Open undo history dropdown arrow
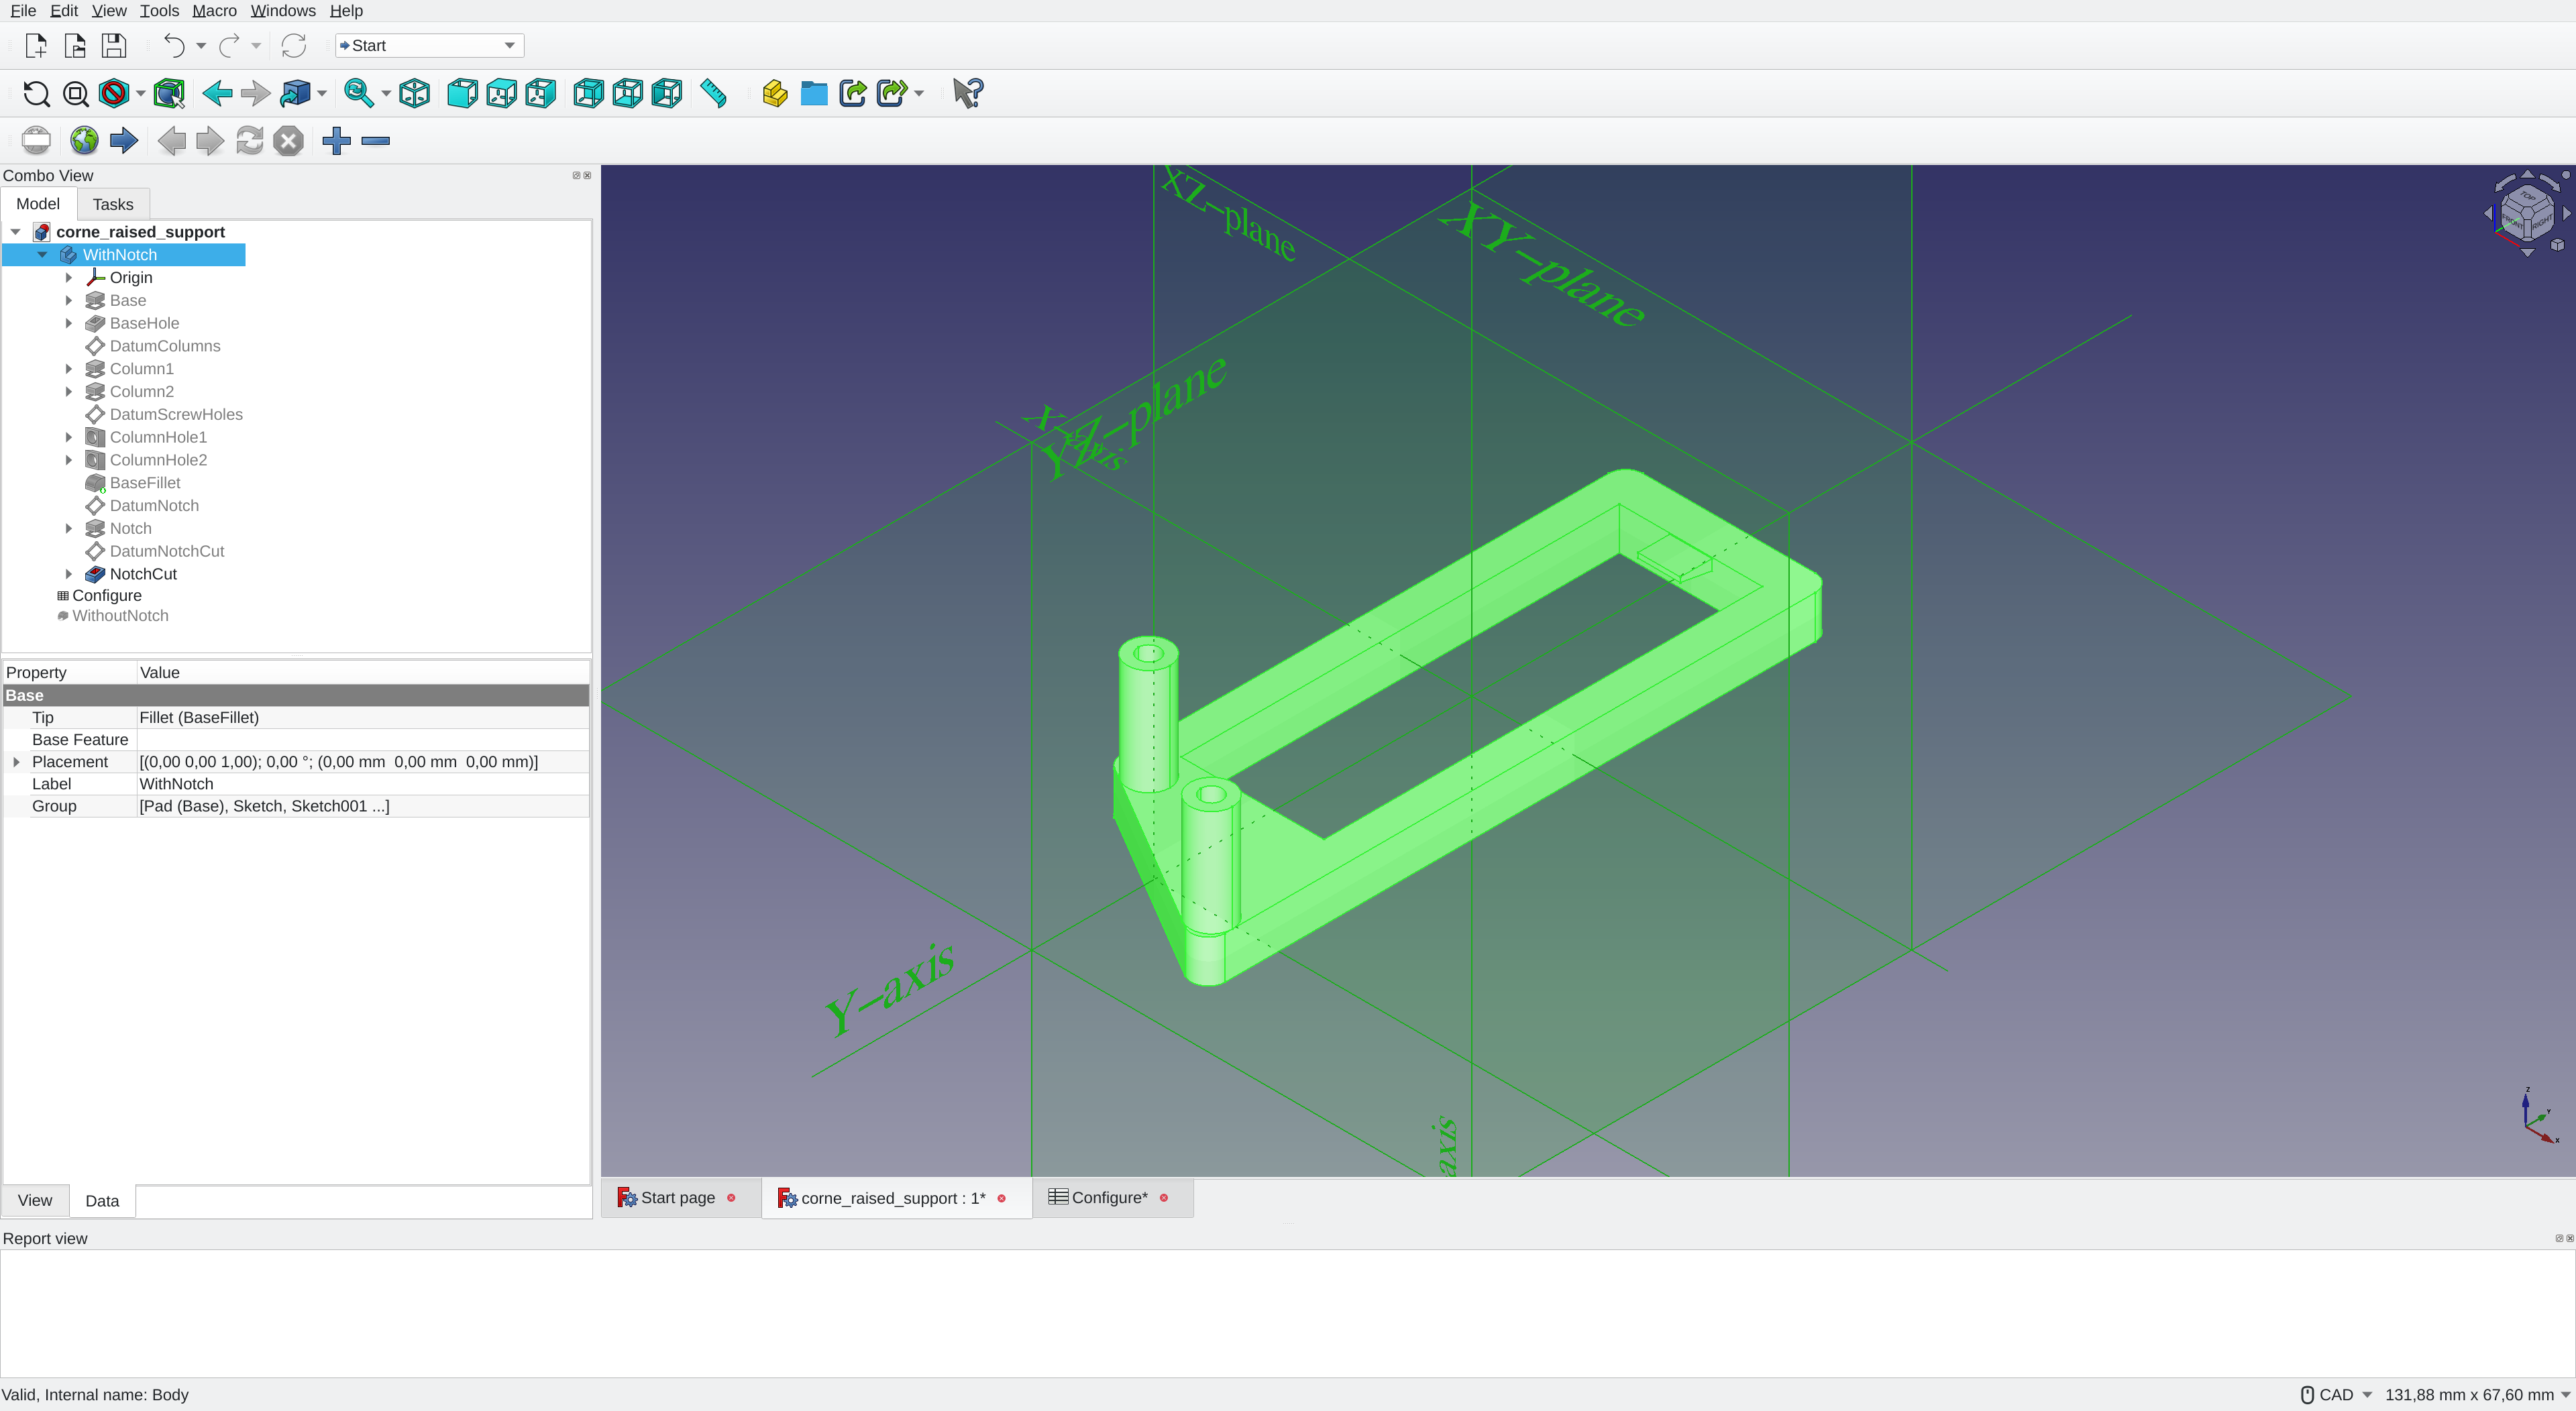The width and height of the screenshot is (2576, 1411). click(201, 46)
